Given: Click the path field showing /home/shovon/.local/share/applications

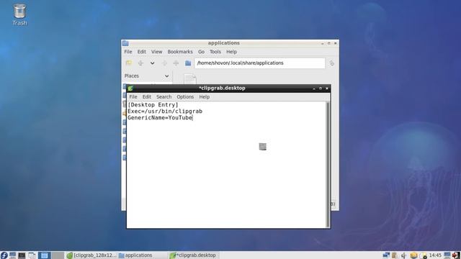Looking at the screenshot, I should click(x=259, y=63).
